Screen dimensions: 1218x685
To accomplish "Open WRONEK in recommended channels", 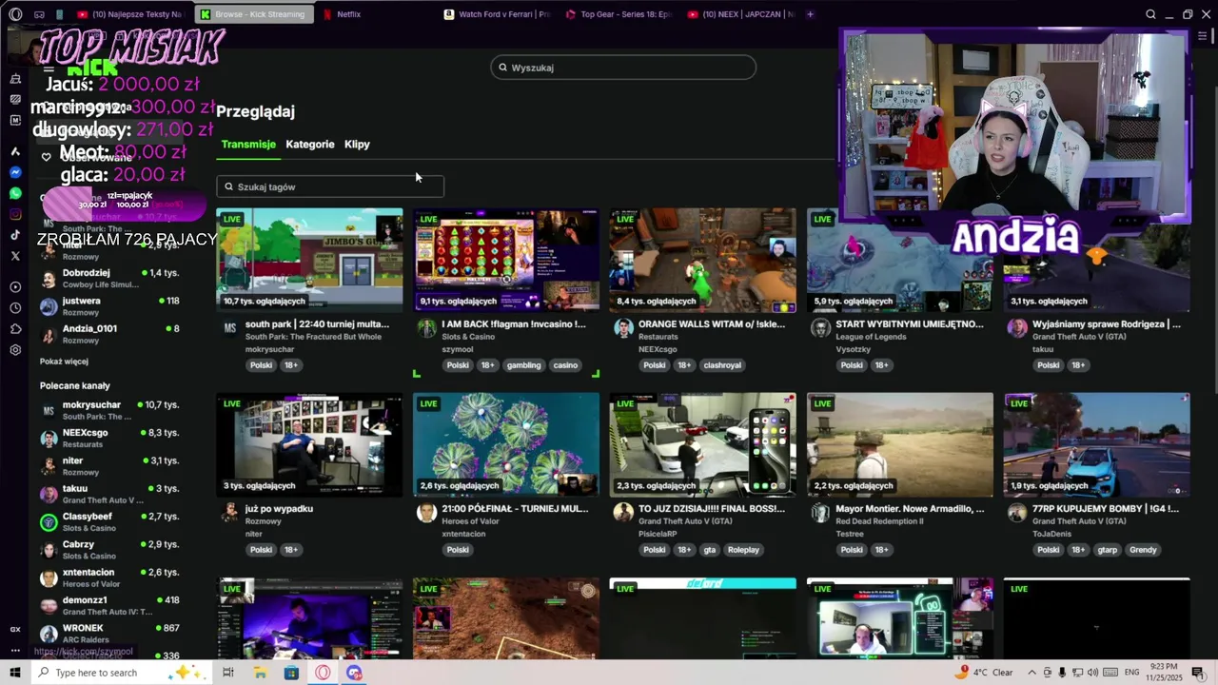I will click(x=109, y=633).
